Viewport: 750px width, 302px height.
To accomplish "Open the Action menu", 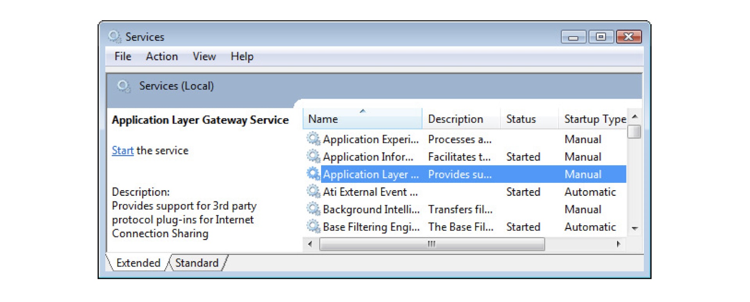I will 162,57.
